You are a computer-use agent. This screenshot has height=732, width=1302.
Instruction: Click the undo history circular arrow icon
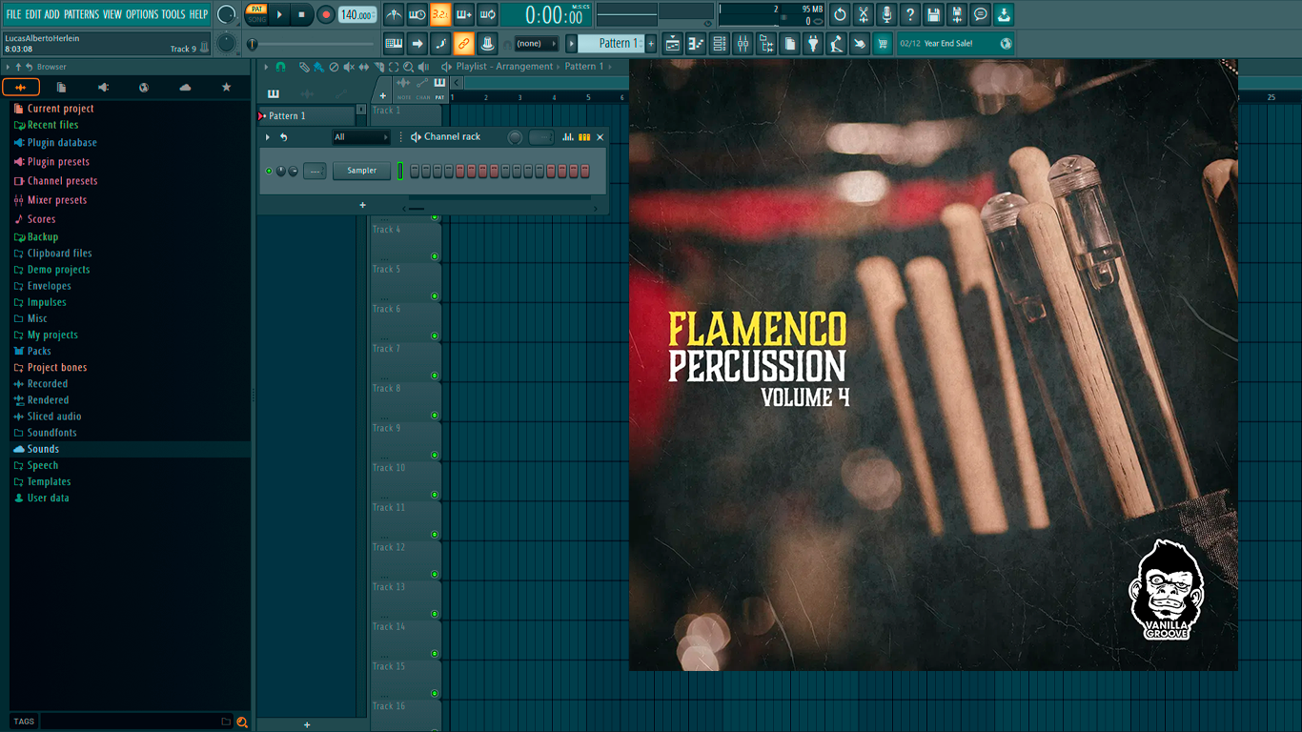pos(840,14)
